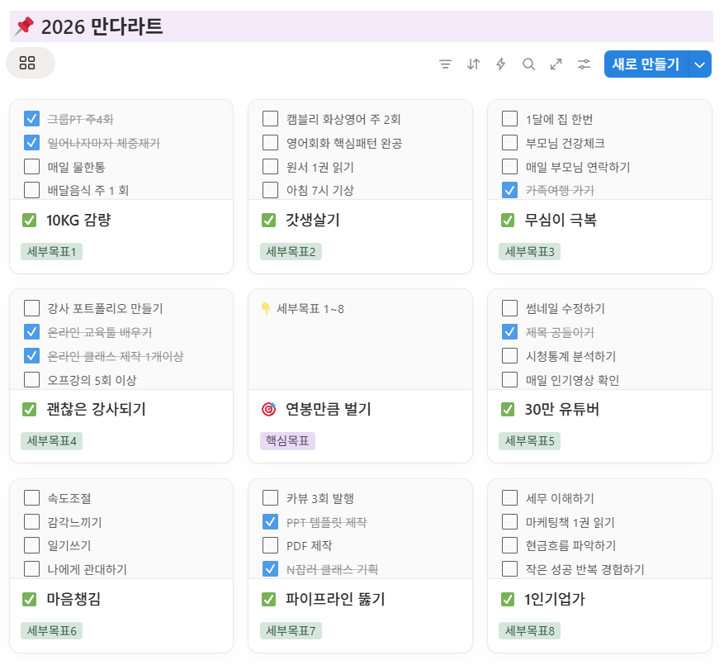Click the 새로 만들기 button

646,64
